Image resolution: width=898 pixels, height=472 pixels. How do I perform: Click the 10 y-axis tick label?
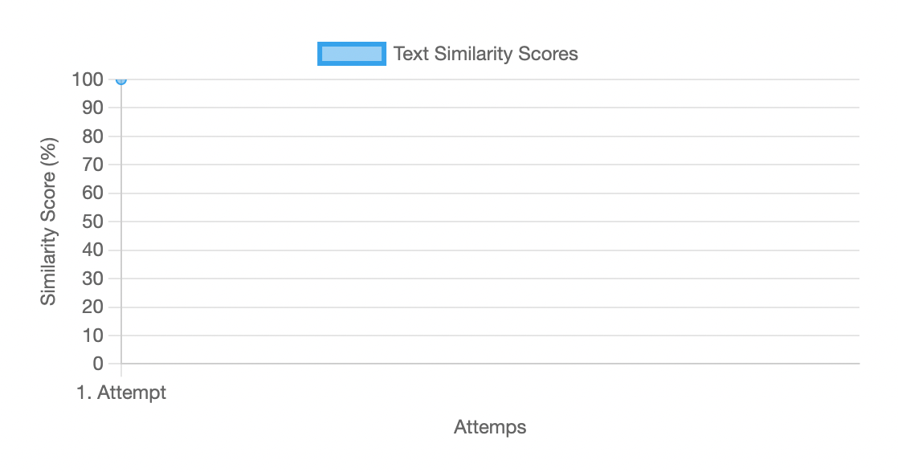coord(94,336)
